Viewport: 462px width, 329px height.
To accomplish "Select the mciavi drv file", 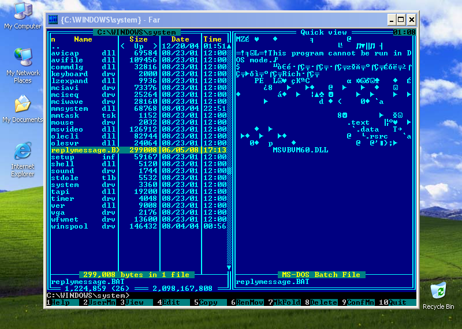I will [x=139, y=88].
